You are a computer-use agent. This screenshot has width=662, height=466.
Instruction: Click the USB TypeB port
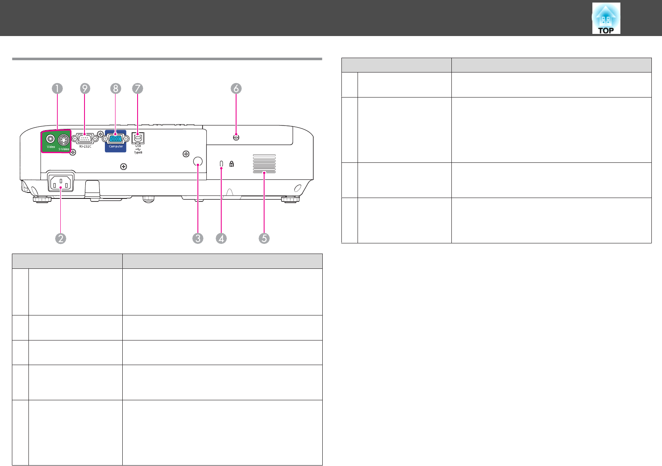click(x=138, y=138)
